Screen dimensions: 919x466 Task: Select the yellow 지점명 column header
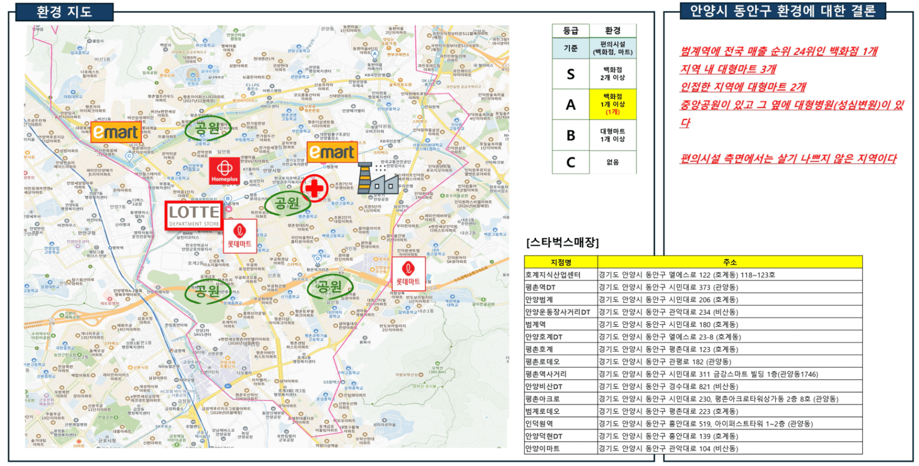(561, 262)
